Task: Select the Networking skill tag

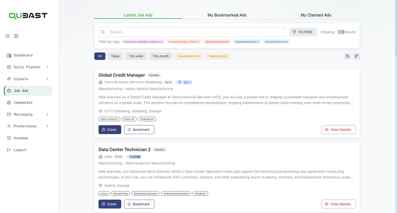Action: pyautogui.click(x=120, y=194)
